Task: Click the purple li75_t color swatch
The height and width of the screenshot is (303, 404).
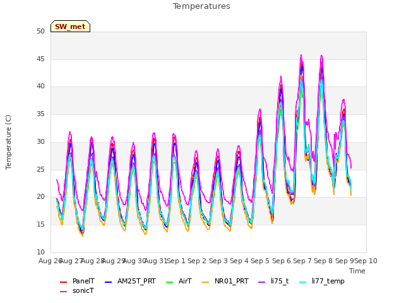Action: coord(261,282)
